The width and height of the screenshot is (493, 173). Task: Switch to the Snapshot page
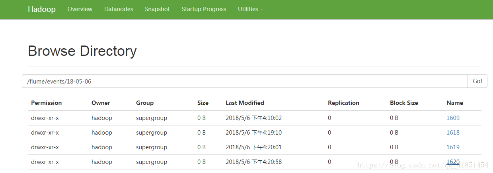tap(157, 9)
